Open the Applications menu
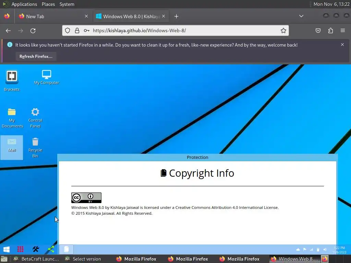 24,4
